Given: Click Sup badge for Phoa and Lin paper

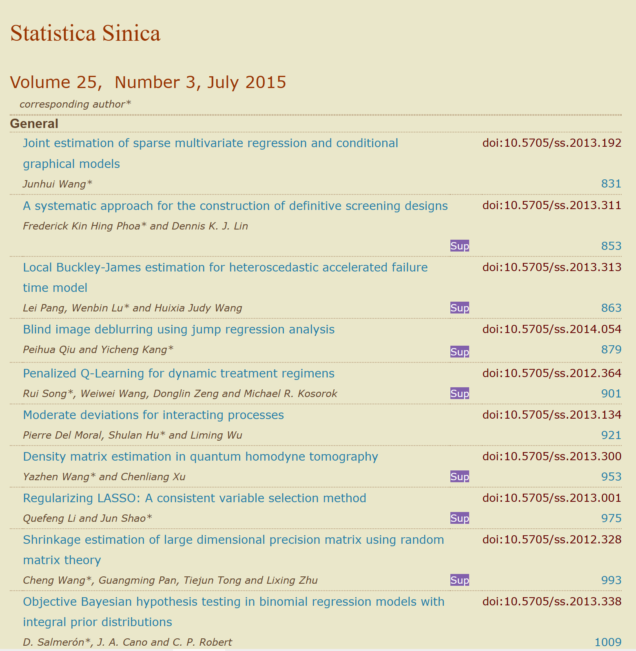Looking at the screenshot, I should [459, 246].
